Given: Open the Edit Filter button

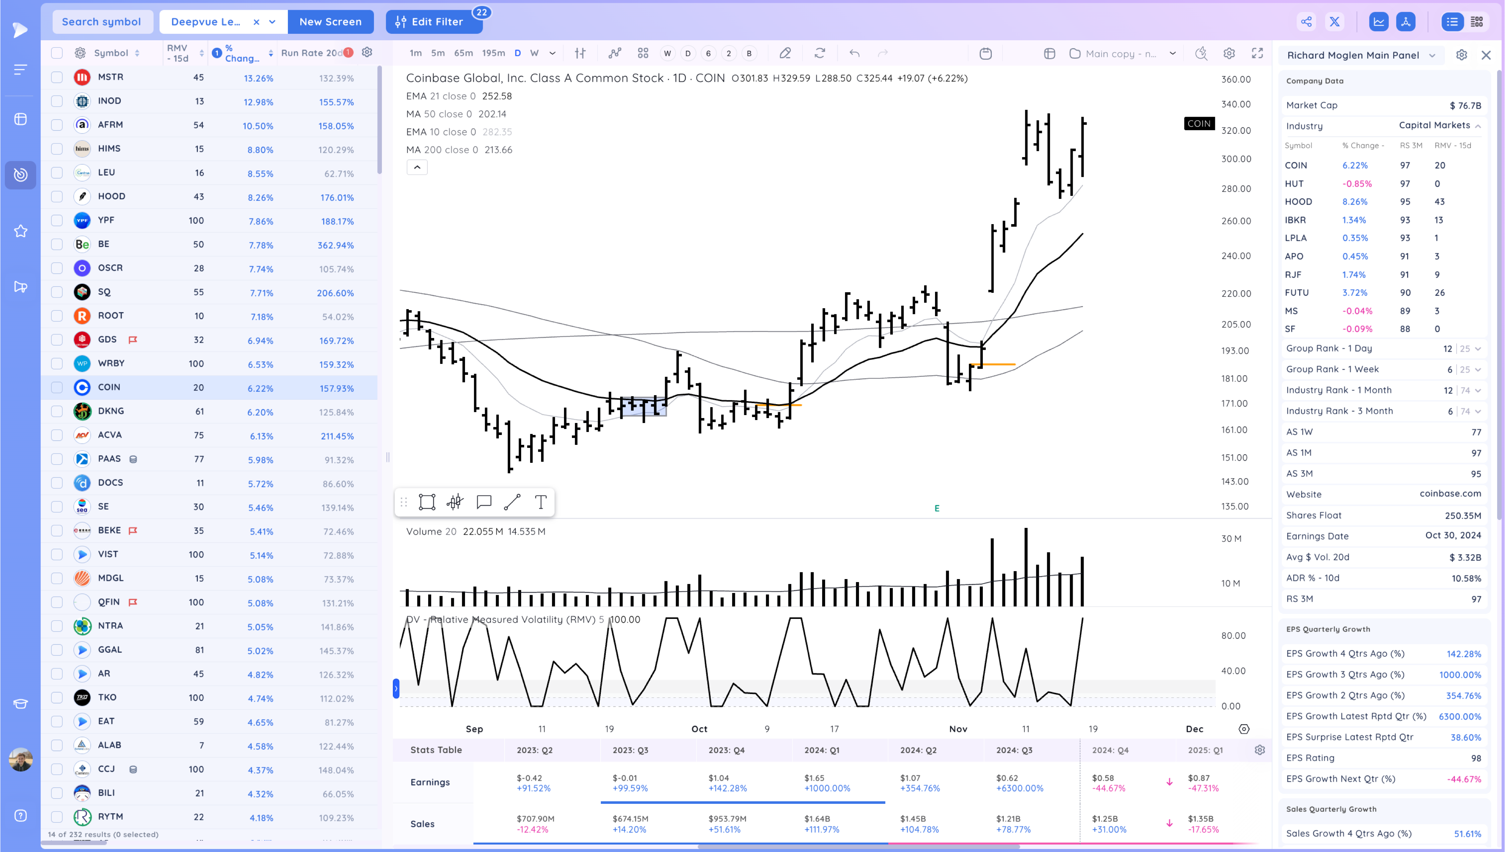Looking at the screenshot, I should click(x=434, y=22).
